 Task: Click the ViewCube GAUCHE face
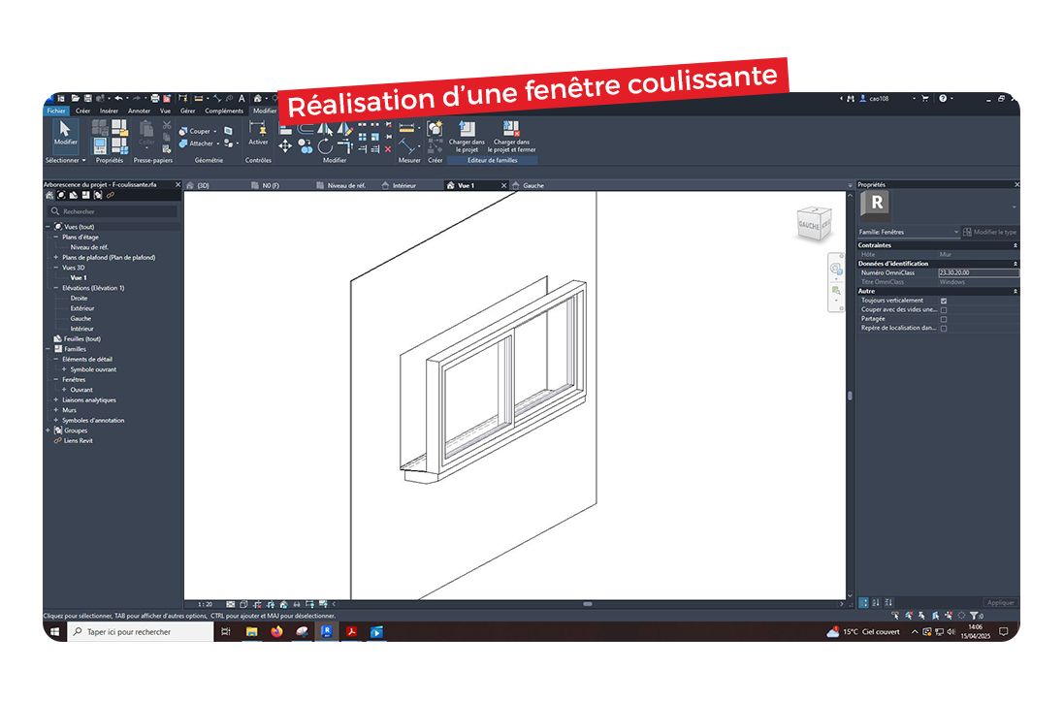coord(809,225)
